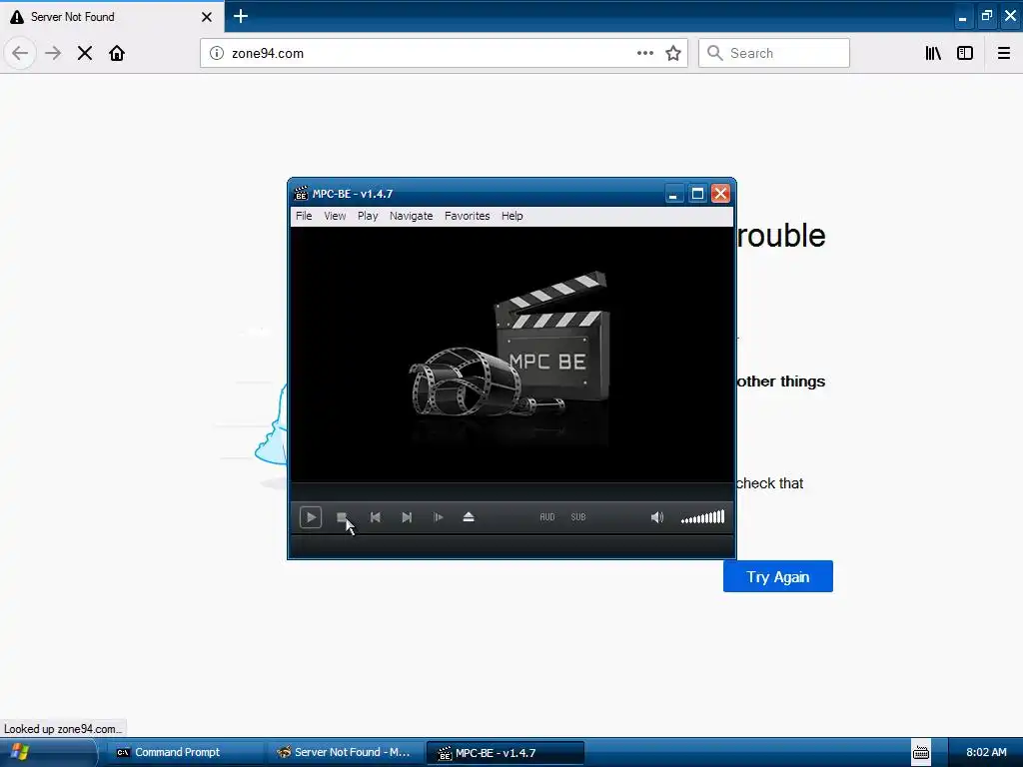
Task: Minimize the MPC-BE window
Action: 673,194
